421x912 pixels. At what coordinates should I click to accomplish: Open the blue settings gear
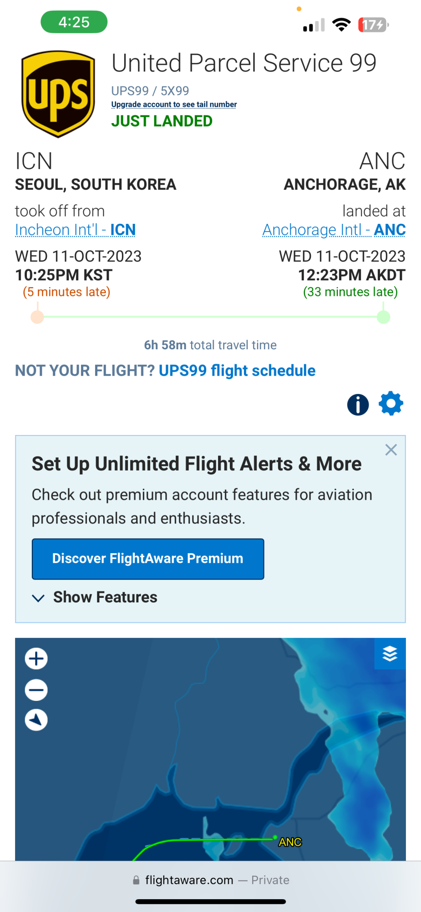(391, 404)
